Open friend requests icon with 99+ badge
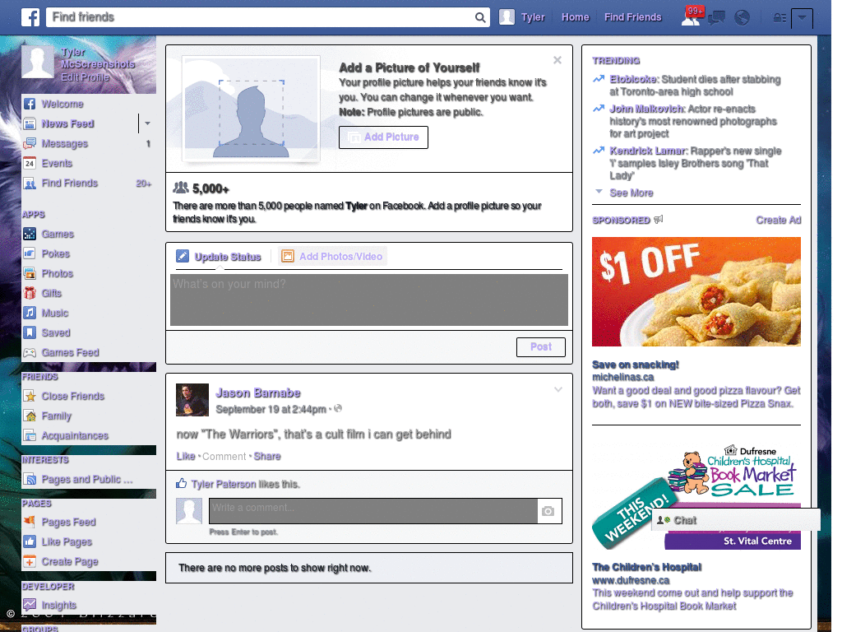 [x=692, y=16]
